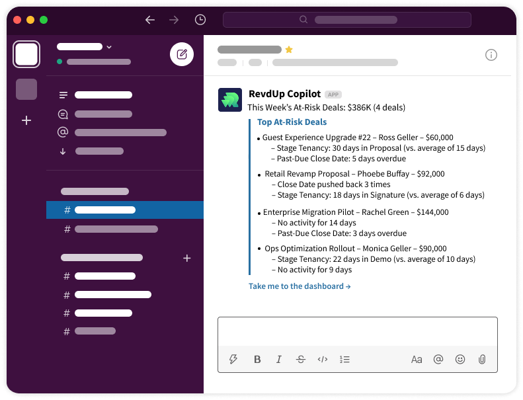The width and height of the screenshot is (523, 400).
Task: Click This Week's At-Risk Deals summary text
Action: [x=326, y=107]
